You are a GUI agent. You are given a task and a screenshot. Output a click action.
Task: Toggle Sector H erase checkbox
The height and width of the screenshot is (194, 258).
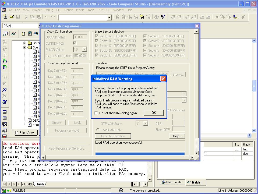pyautogui.click(x=145, y=45)
